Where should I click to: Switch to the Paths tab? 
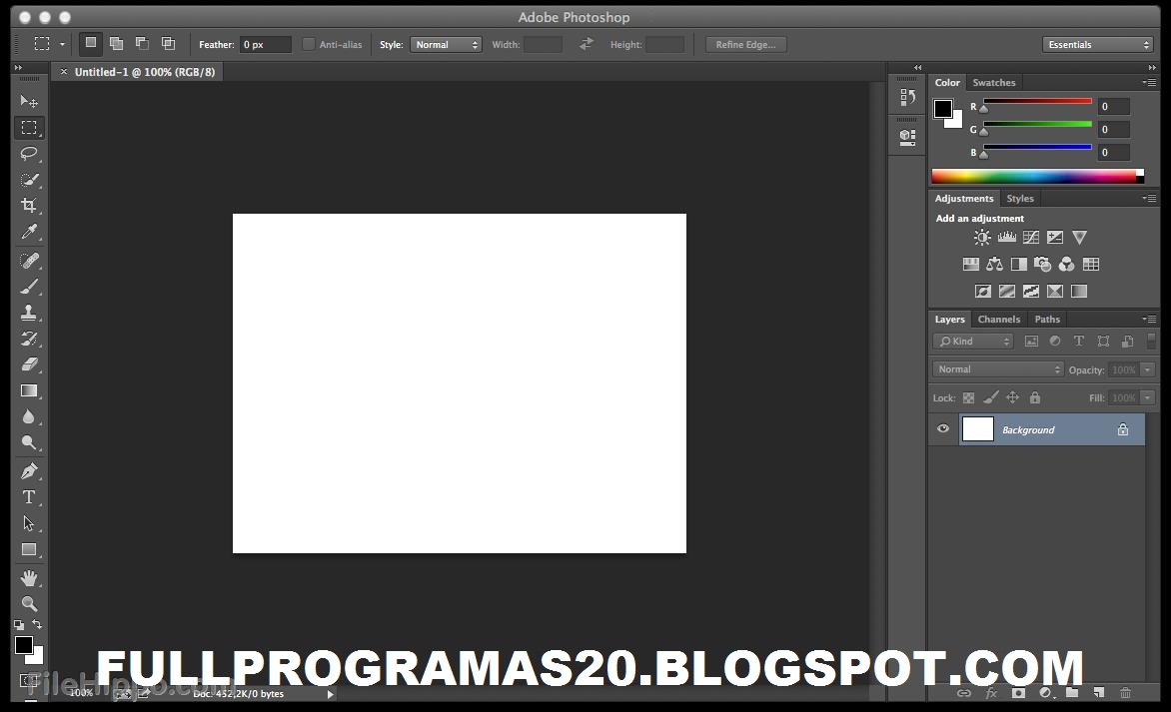coord(1047,320)
